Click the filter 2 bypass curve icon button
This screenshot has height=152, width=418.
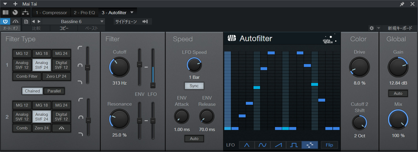pos(61,128)
